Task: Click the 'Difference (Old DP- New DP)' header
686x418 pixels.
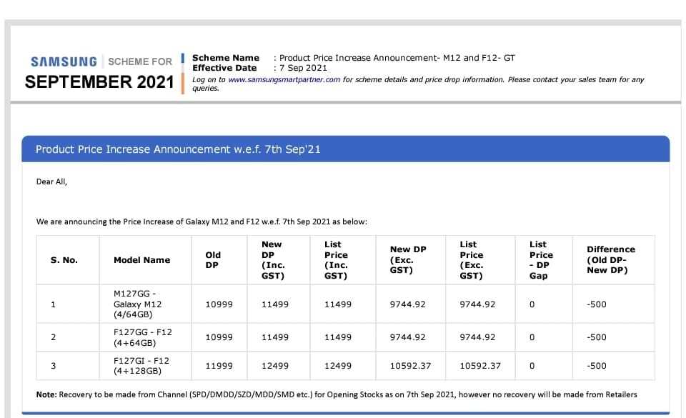Action: [x=611, y=259]
